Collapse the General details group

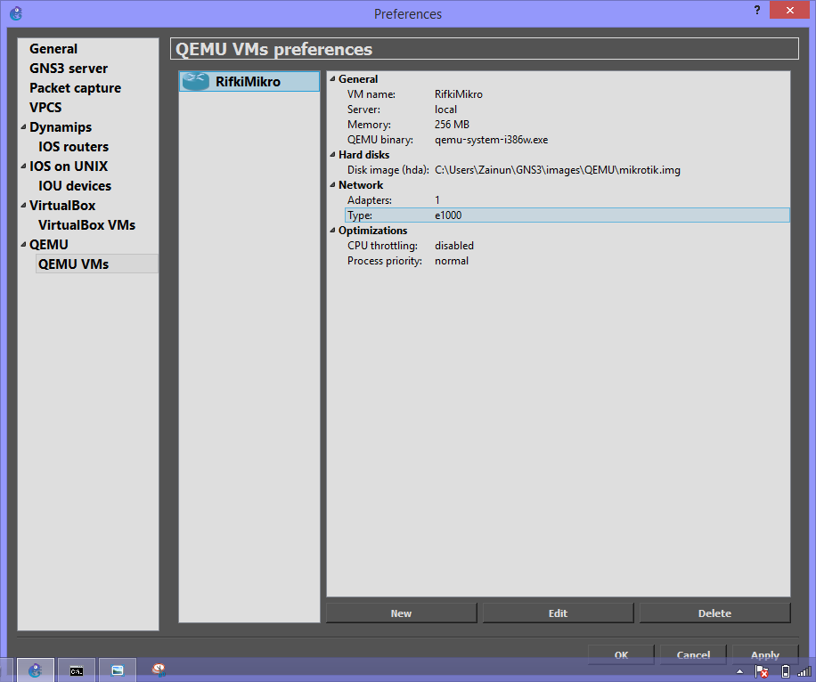coord(332,79)
